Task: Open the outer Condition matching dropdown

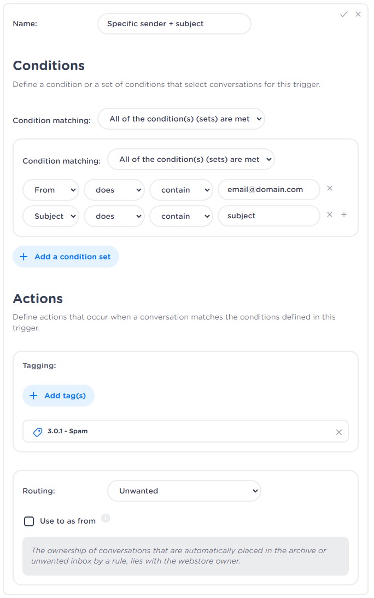Action: pos(181,119)
